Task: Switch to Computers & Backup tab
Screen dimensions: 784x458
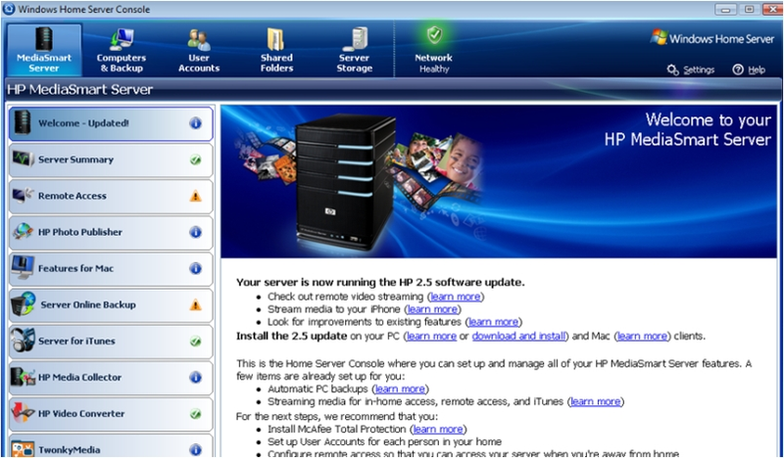Action: [x=122, y=51]
